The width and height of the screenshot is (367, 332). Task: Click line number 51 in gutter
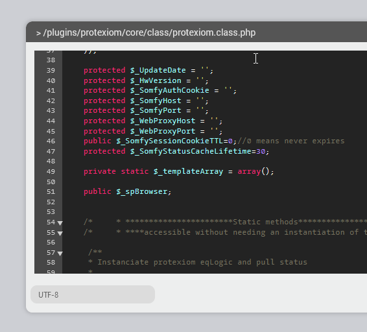(51, 191)
